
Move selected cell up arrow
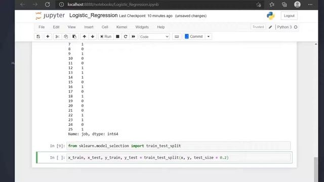tap(85, 36)
